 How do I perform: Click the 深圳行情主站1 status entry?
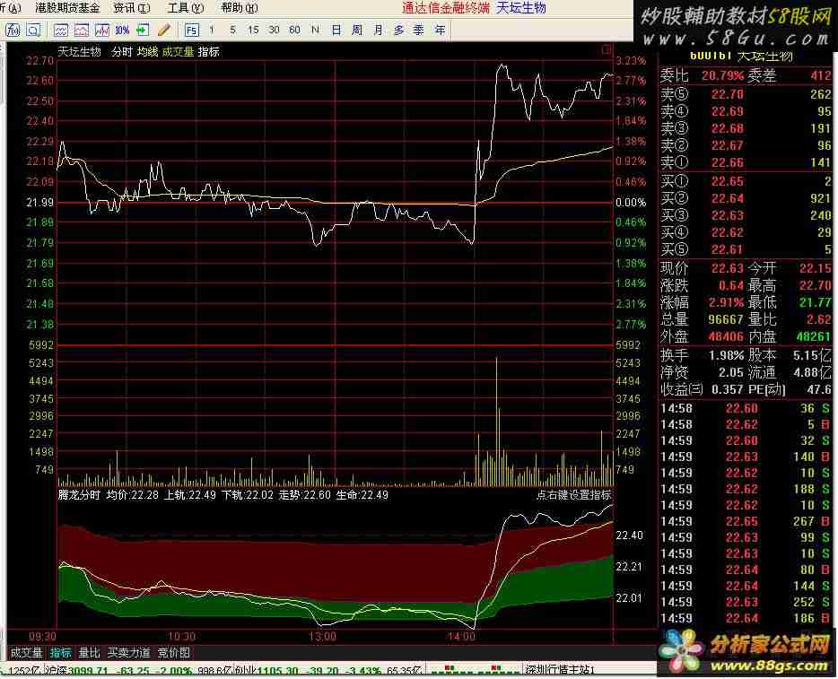pyautogui.click(x=560, y=670)
